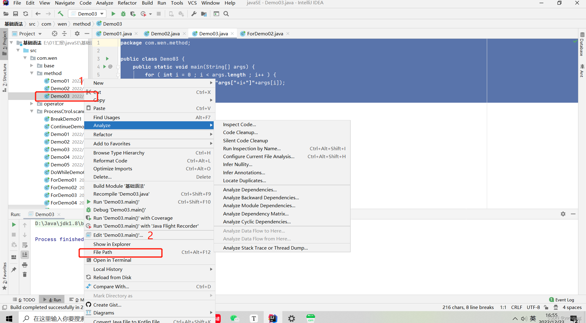Image resolution: width=586 pixels, height=323 pixels.
Task: Open Windows Settings gear on taskbar
Action: click(291, 318)
